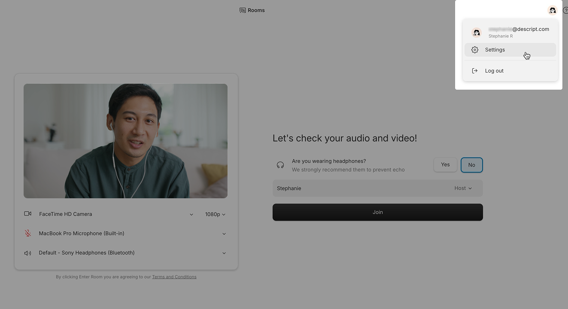Click the Log out arrow icon
The height and width of the screenshot is (309, 568).
pyautogui.click(x=475, y=71)
